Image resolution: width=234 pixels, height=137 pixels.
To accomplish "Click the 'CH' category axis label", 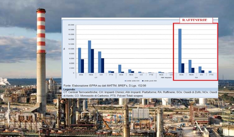I will click(x=136, y=77).
